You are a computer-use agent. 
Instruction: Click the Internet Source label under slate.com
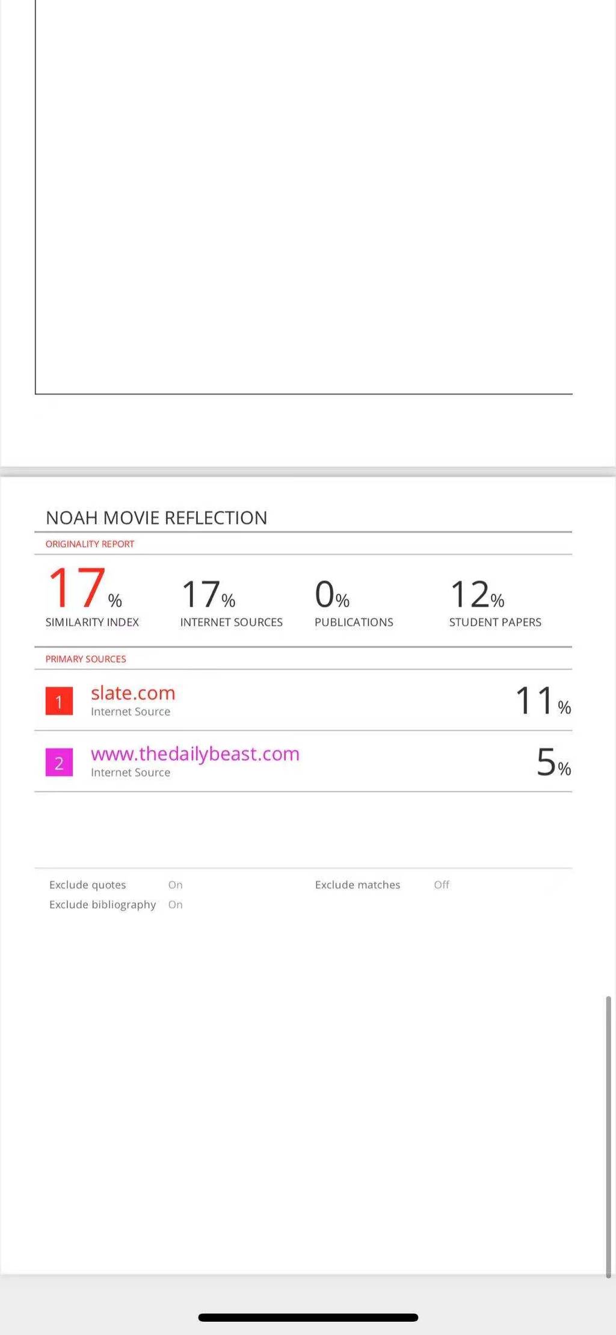coord(131,711)
